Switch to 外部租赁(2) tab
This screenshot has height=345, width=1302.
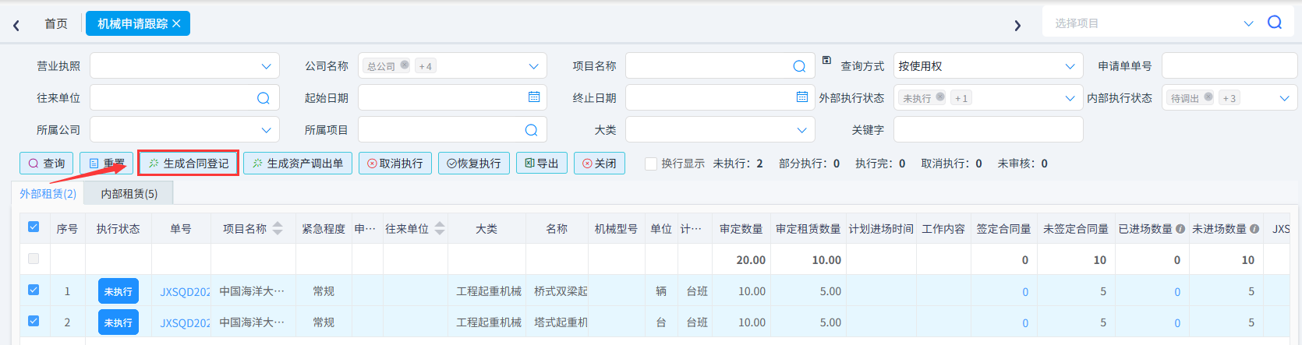(48, 194)
